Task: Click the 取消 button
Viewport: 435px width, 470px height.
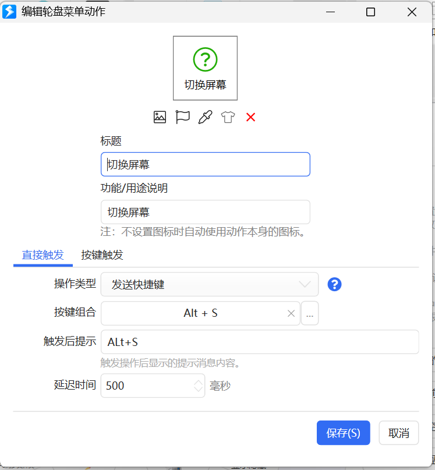Action: pyautogui.click(x=399, y=433)
